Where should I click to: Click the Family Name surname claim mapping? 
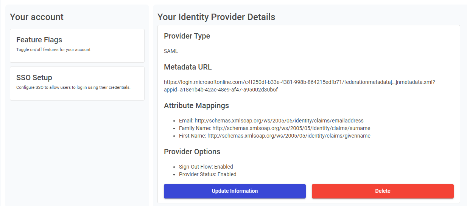274,128
